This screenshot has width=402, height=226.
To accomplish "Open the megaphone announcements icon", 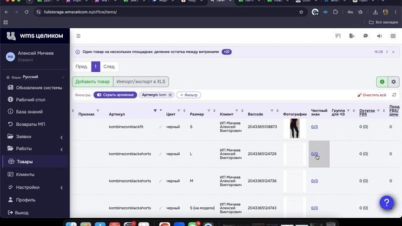I will coord(379,36).
